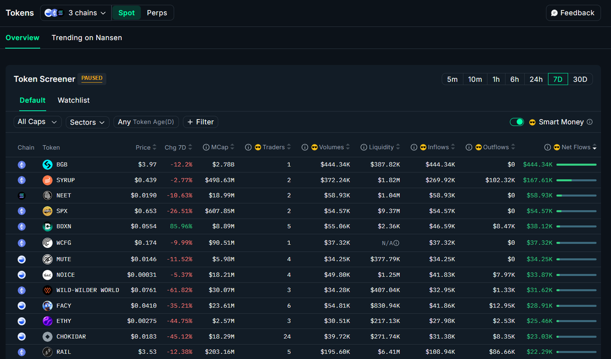Click the SPX token icon
Screen dimensions: 611x359
pyautogui.click(x=47, y=211)
